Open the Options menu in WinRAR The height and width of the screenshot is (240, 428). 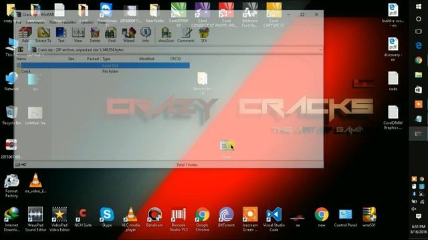tap(87, 22)
